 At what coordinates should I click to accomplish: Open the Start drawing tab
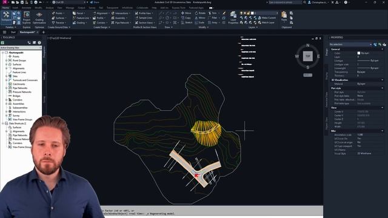click(13, 32)
